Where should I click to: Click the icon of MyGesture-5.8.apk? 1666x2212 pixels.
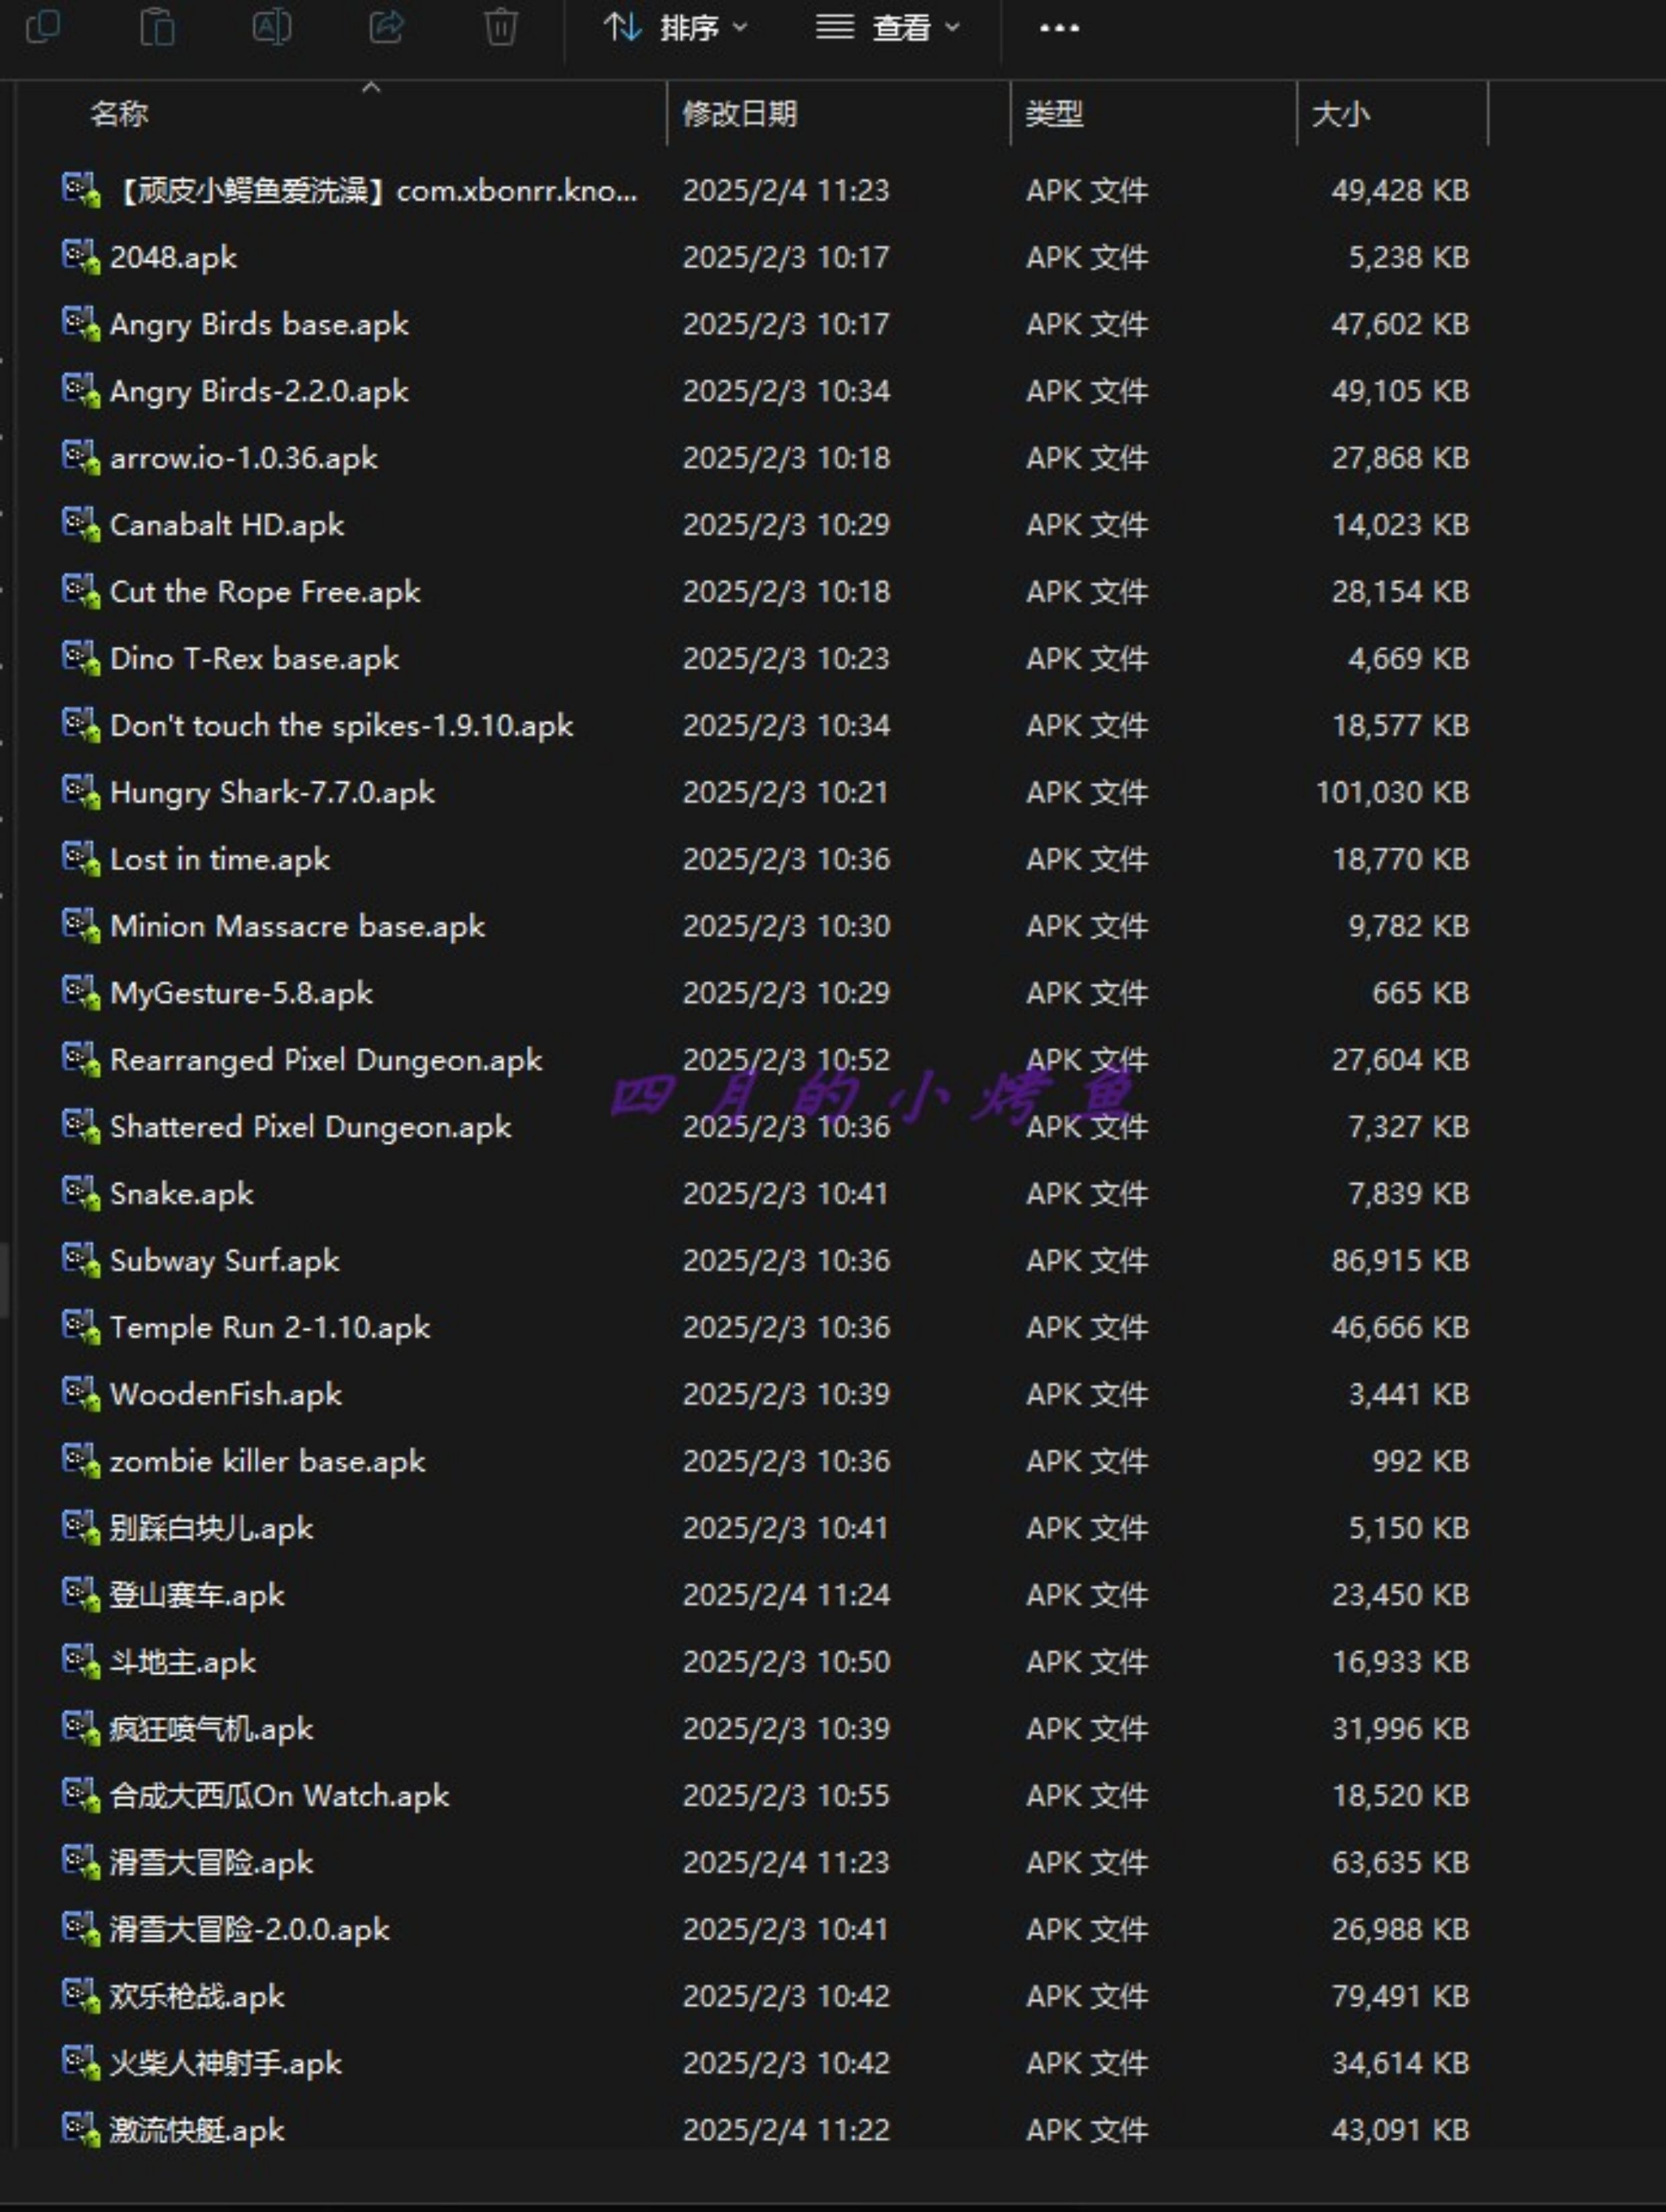pyautogui.click(x=81, y=993)
